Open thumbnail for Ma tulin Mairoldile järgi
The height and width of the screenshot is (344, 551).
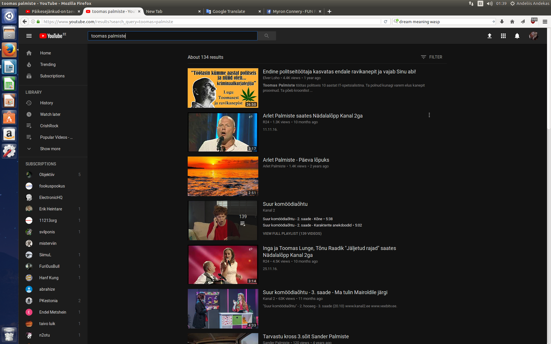223,309
